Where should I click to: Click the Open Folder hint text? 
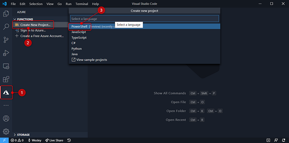tap(176, 111)
